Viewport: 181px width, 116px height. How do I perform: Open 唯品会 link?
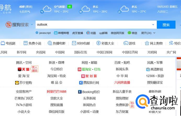pyautogui.click(x=56, y=83)
